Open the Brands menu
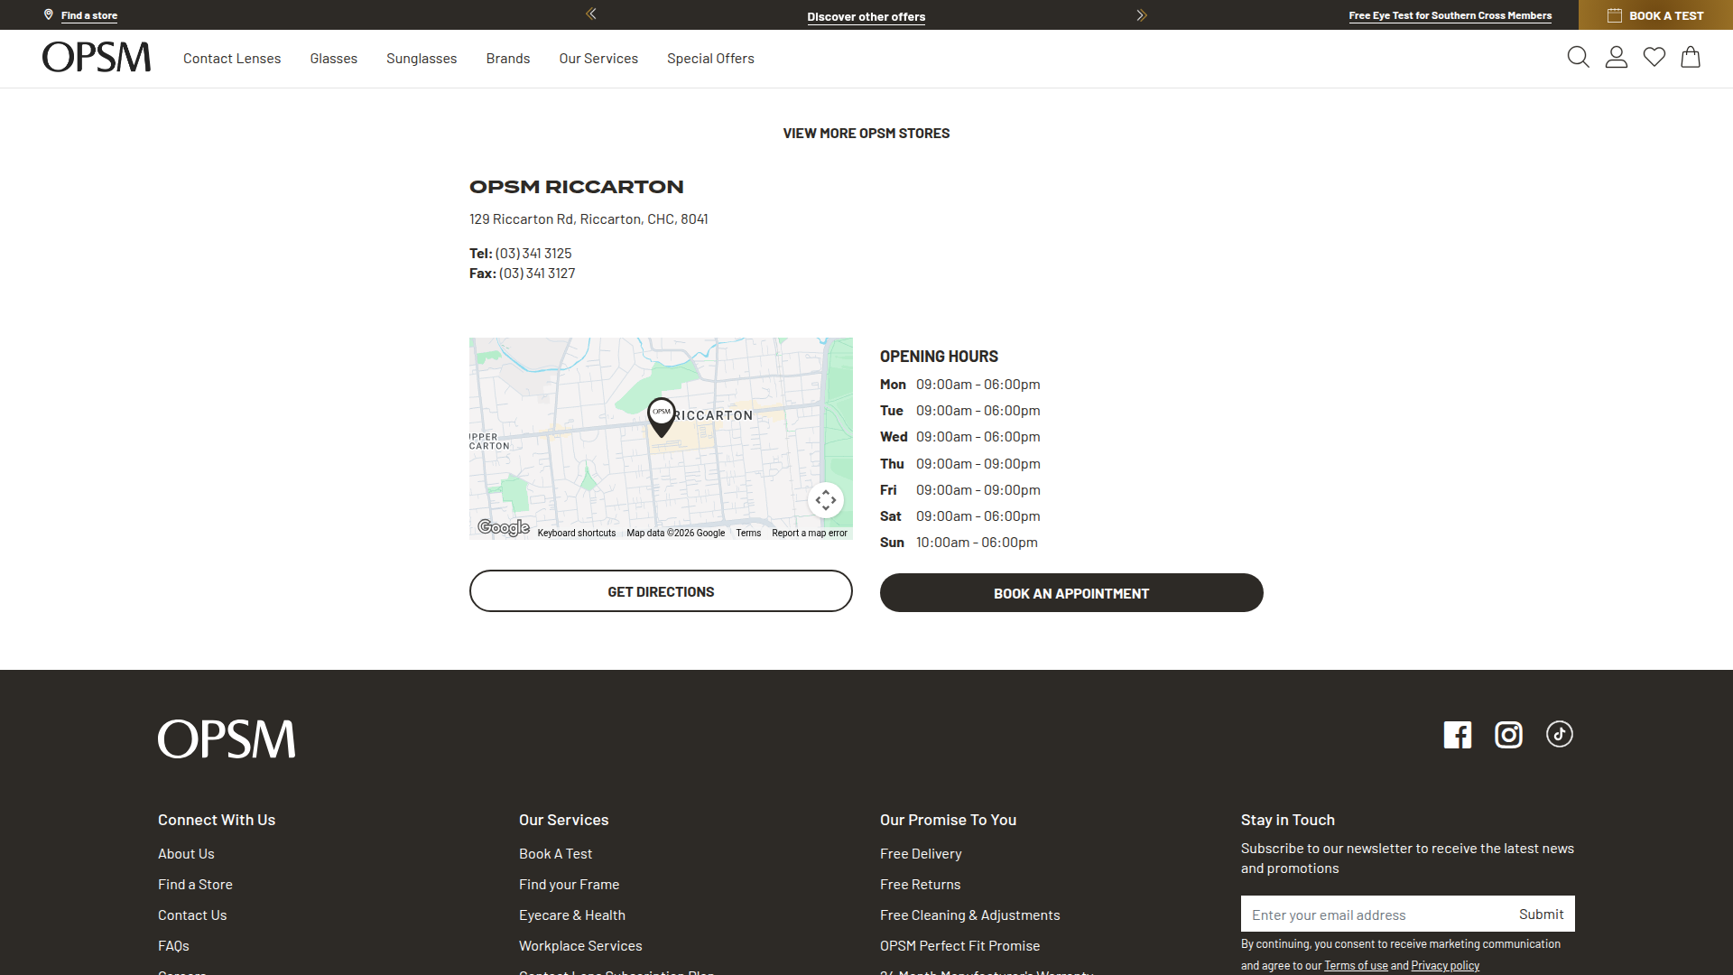Screen dimensions: 1733x975 (508, 59)
